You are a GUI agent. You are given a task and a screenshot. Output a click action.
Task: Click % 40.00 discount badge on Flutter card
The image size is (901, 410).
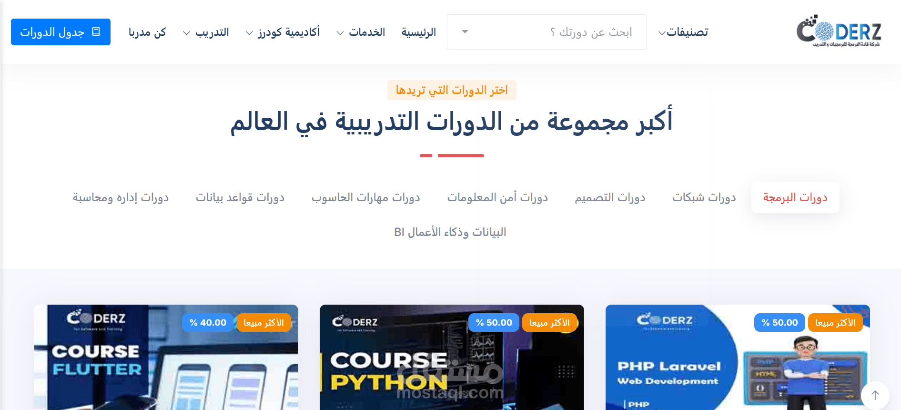[x=208, y=323]
